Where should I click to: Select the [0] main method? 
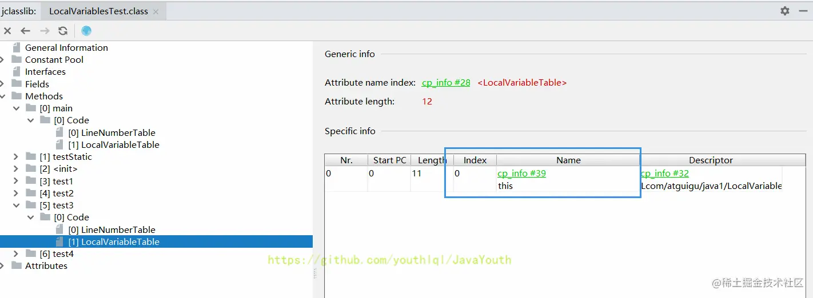pos(56,108)
